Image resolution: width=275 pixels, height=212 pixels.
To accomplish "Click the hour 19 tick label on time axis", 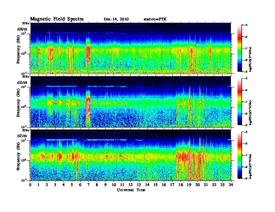I will (x=189, y=185).
